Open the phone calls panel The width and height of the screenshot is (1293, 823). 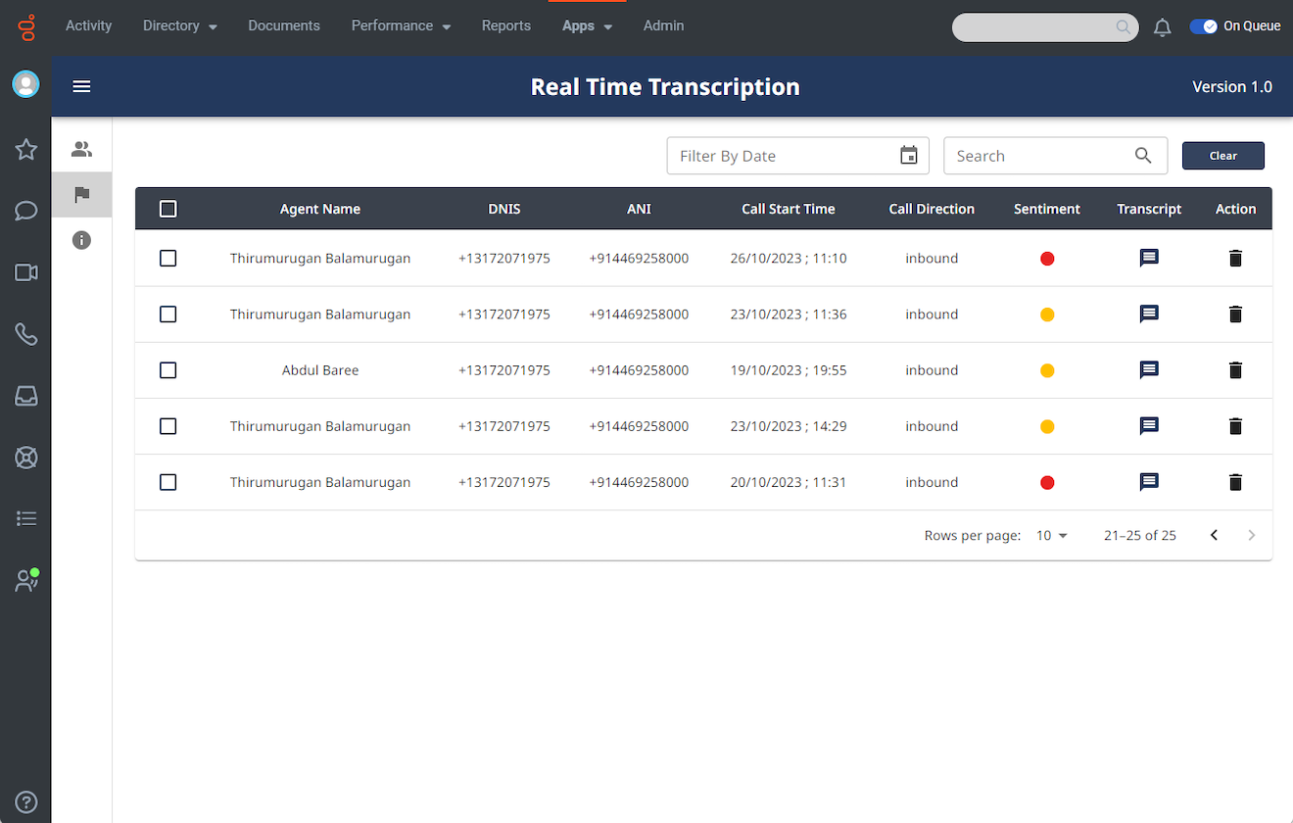click(25, 334)
